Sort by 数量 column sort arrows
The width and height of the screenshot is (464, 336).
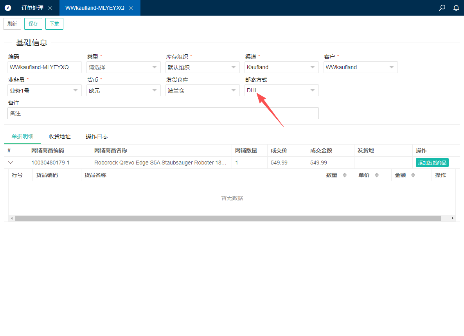coord(345,175)
